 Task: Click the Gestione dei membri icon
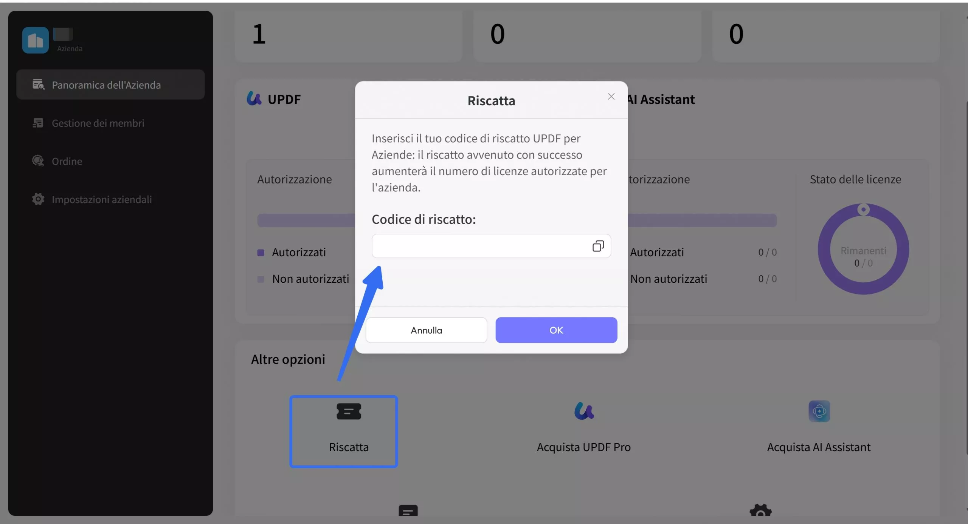(x=38, y=123)
